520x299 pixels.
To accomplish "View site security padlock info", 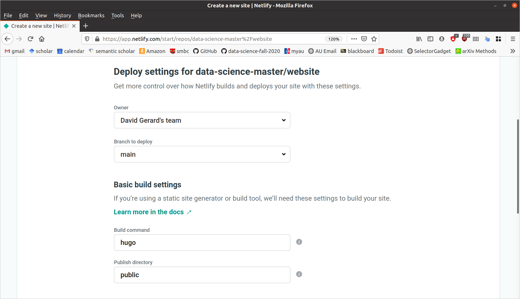I will tap(97, 39).
